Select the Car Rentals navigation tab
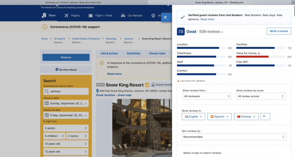 click(131, 16)
